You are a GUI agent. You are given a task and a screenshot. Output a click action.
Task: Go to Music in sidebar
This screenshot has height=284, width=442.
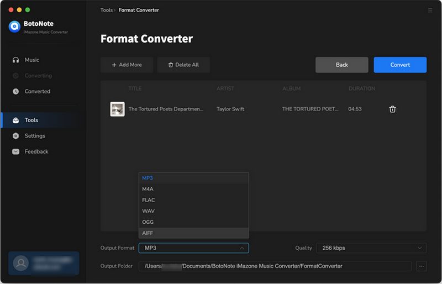32,60
